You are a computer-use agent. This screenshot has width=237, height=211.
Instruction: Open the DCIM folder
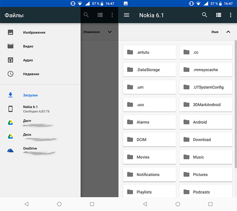click(x=150, y=140)
